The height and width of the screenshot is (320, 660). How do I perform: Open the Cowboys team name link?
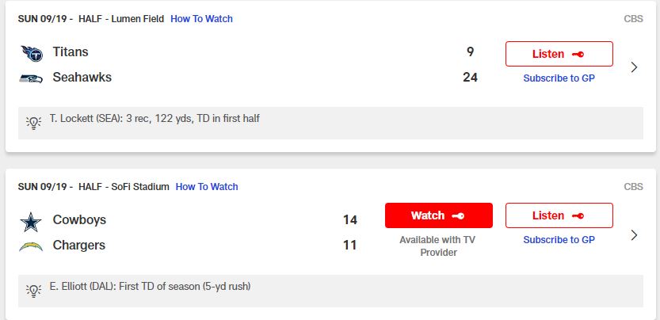pos(79,219)
